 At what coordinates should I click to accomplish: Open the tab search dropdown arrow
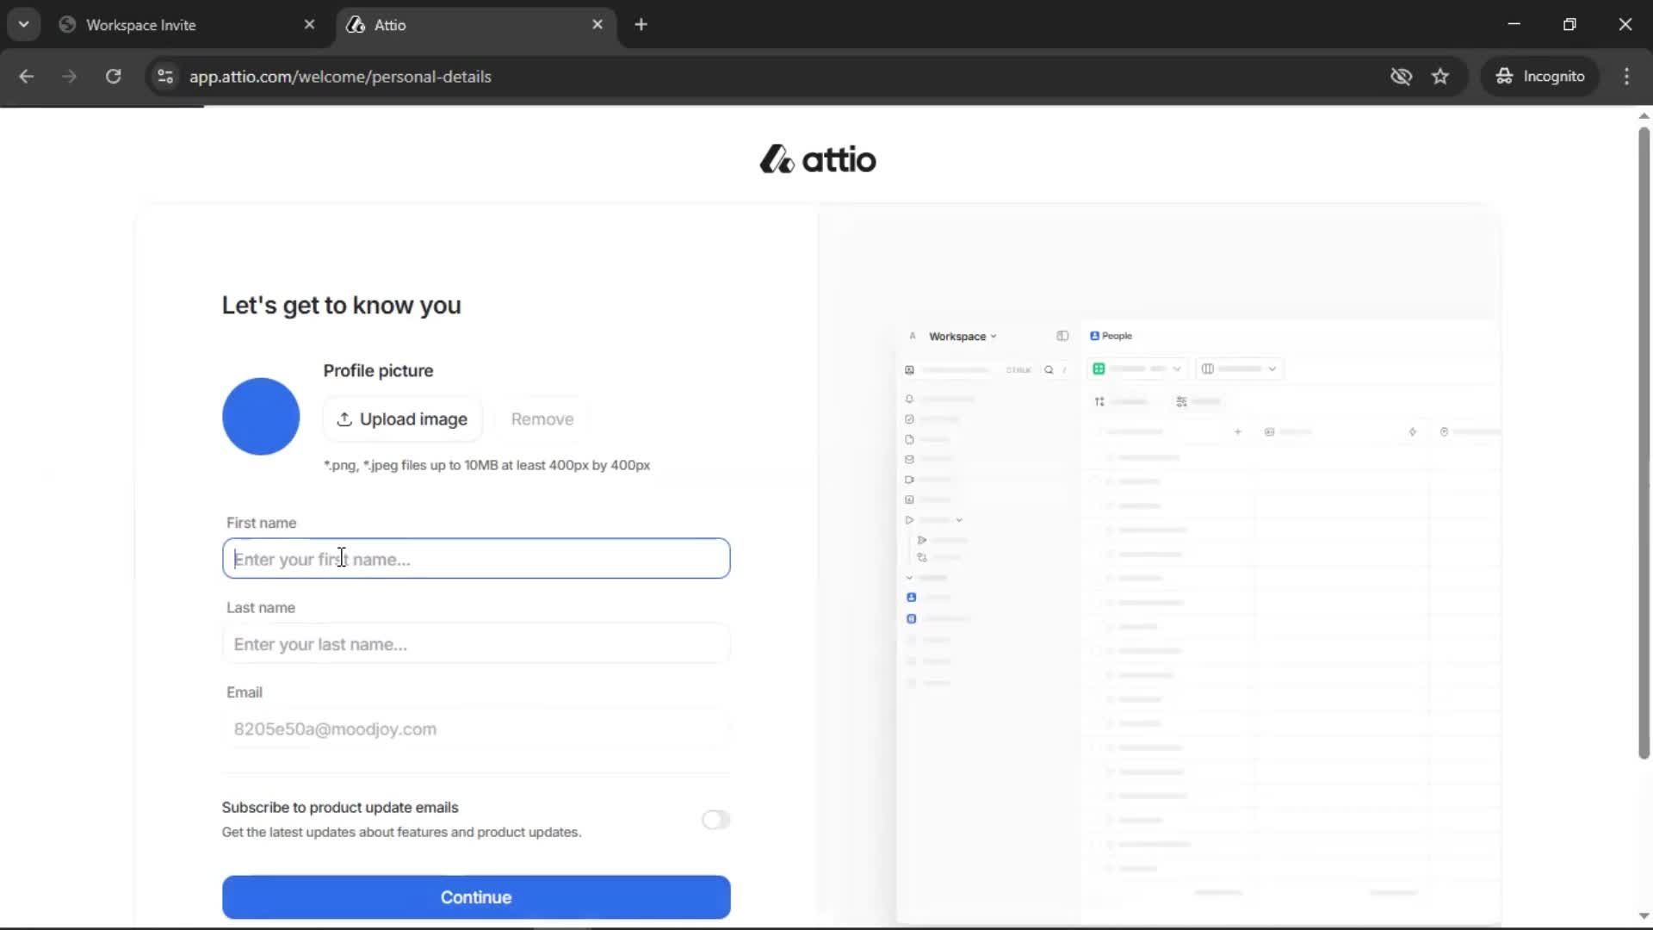(23, 25)
